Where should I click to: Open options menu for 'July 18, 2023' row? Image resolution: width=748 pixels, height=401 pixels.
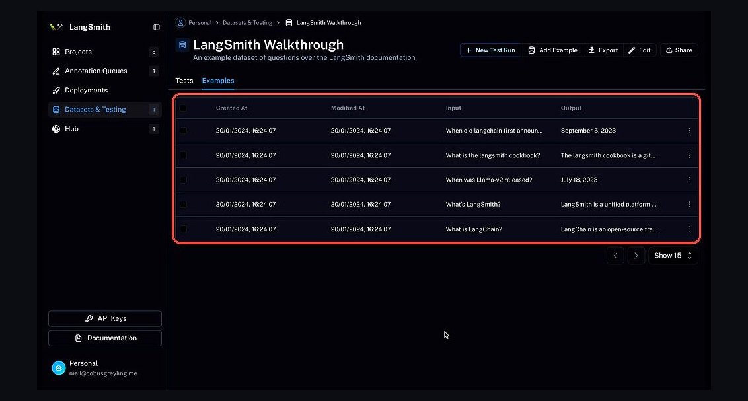[x=689, y=180]
